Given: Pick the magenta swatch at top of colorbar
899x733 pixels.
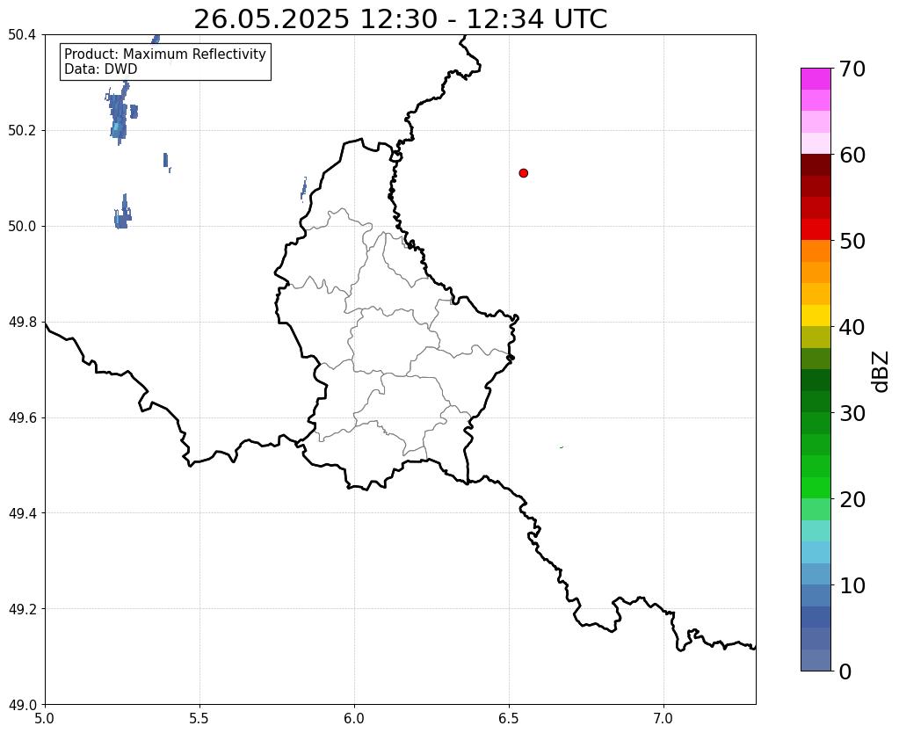Looking at the screenshot, I should (816, 79).
